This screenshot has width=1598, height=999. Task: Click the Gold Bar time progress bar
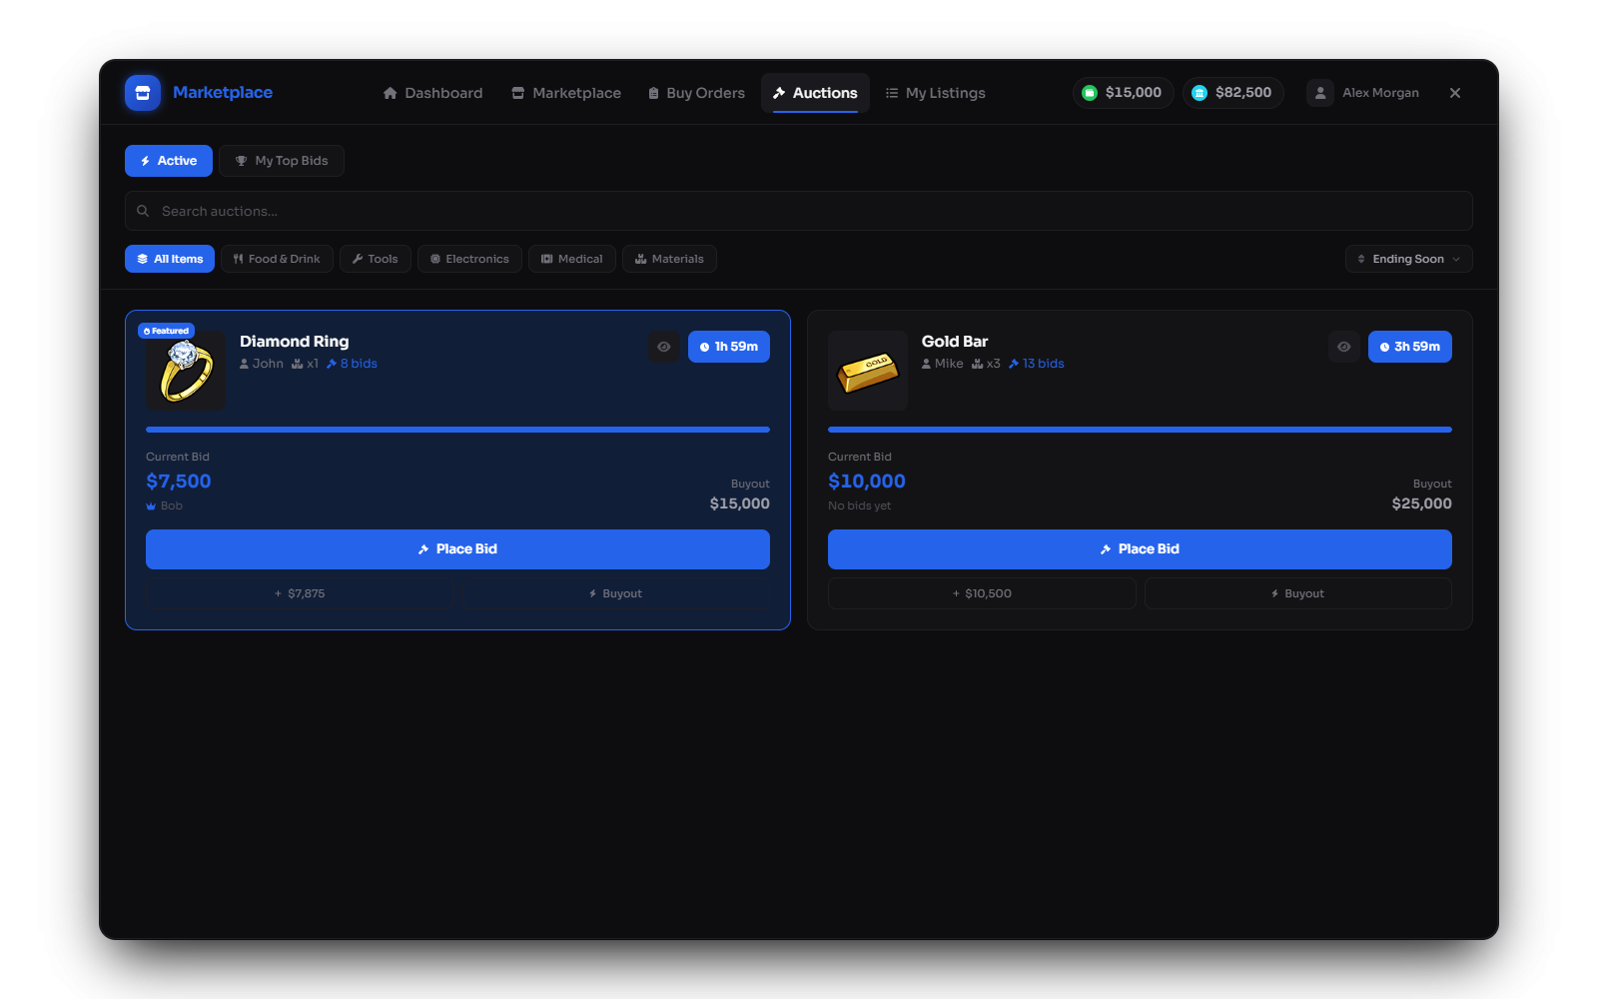pyautogui.click(x=1140, y=430)
